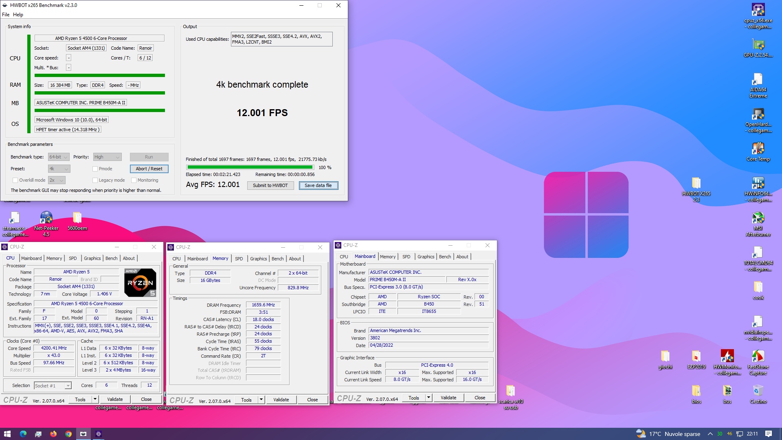Open MSI Afterburner desktop icon
Image resolution: width=782 pixels, height=440 pixels.
(758, 224)
